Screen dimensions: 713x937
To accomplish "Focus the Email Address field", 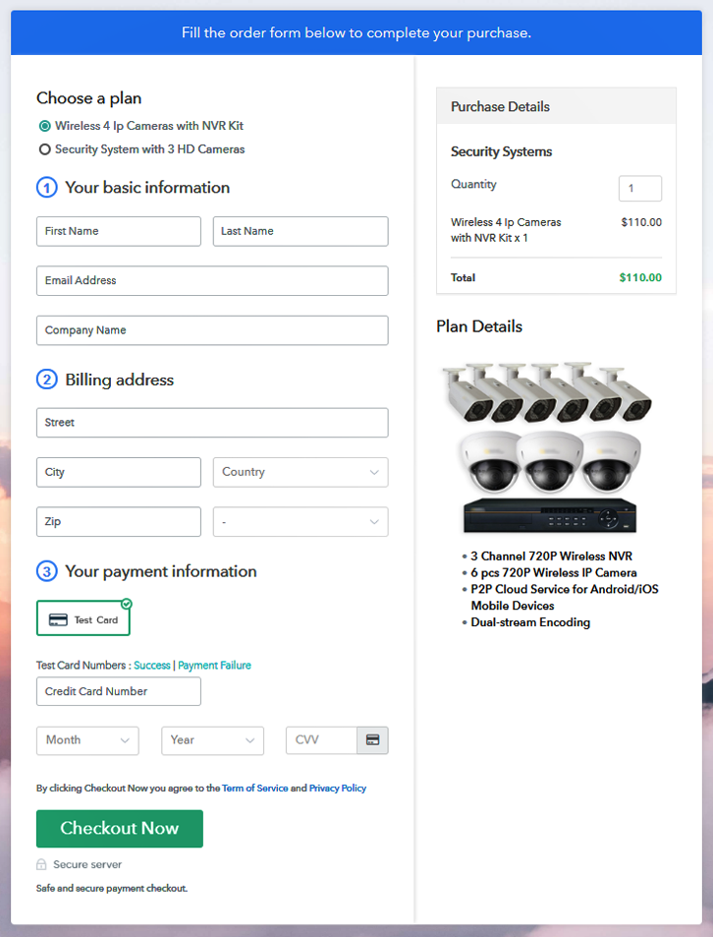I will pos(212,281).
